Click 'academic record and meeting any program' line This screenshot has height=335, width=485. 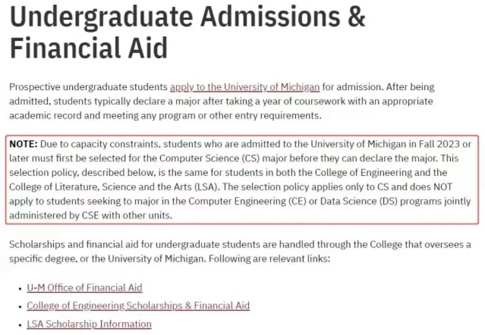coord(165,115)
